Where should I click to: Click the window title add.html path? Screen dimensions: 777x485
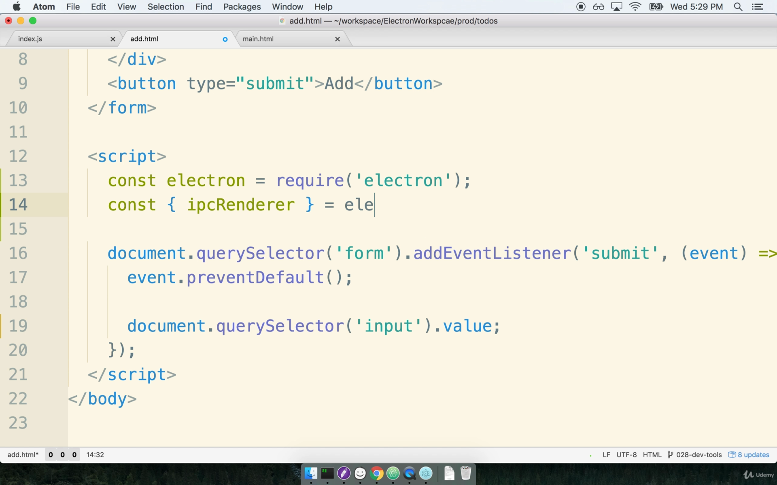tap(393, 21)
